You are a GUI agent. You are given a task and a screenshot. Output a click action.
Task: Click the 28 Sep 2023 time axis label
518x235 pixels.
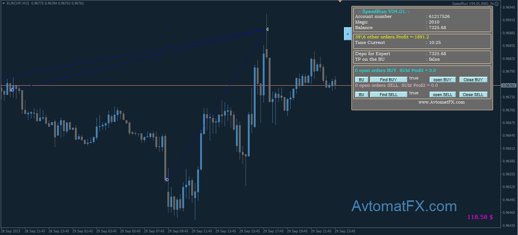coord(11,231)
